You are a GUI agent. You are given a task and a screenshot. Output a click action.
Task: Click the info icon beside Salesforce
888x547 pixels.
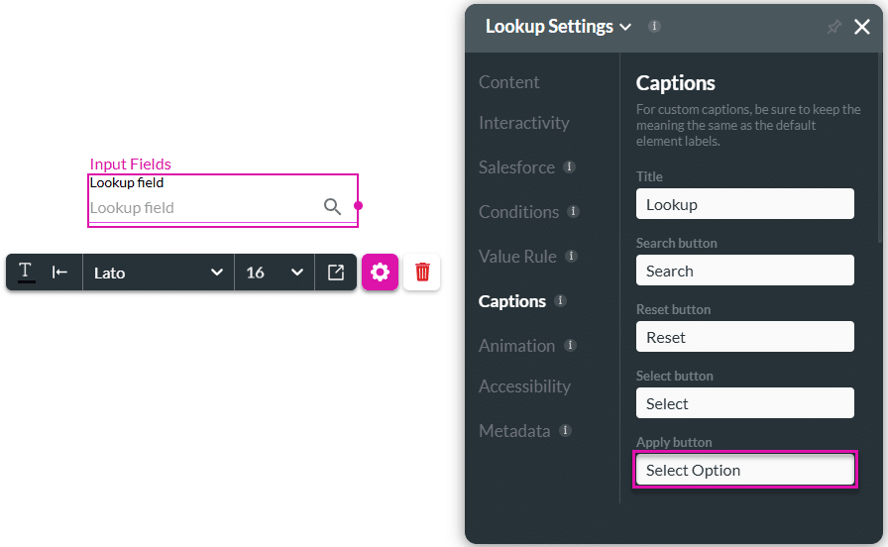point(569,167)
